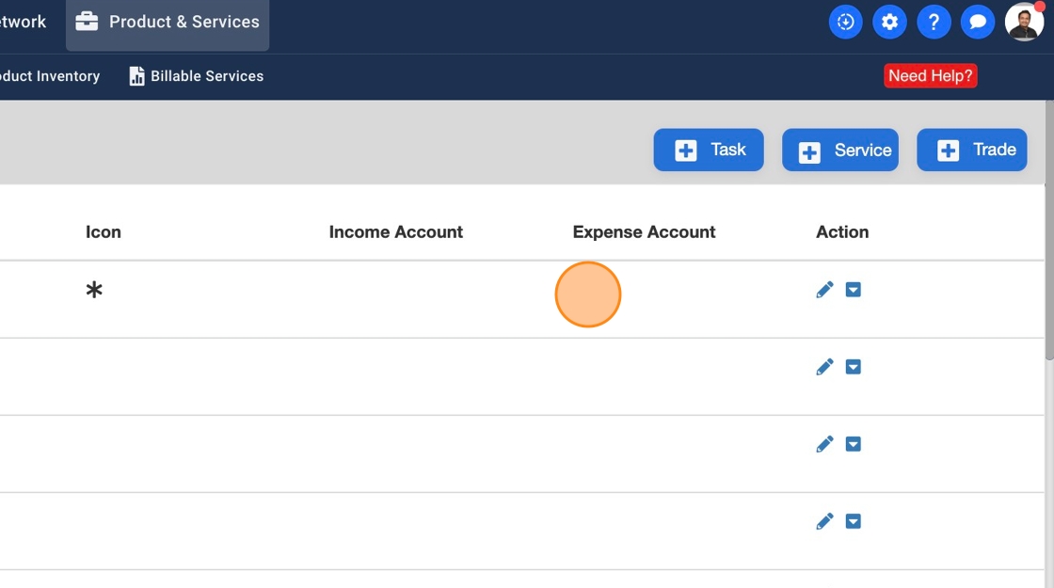The image size is (1054, 588).
Task: Click pencil edit icon in third row
Action: click(824, 444)
